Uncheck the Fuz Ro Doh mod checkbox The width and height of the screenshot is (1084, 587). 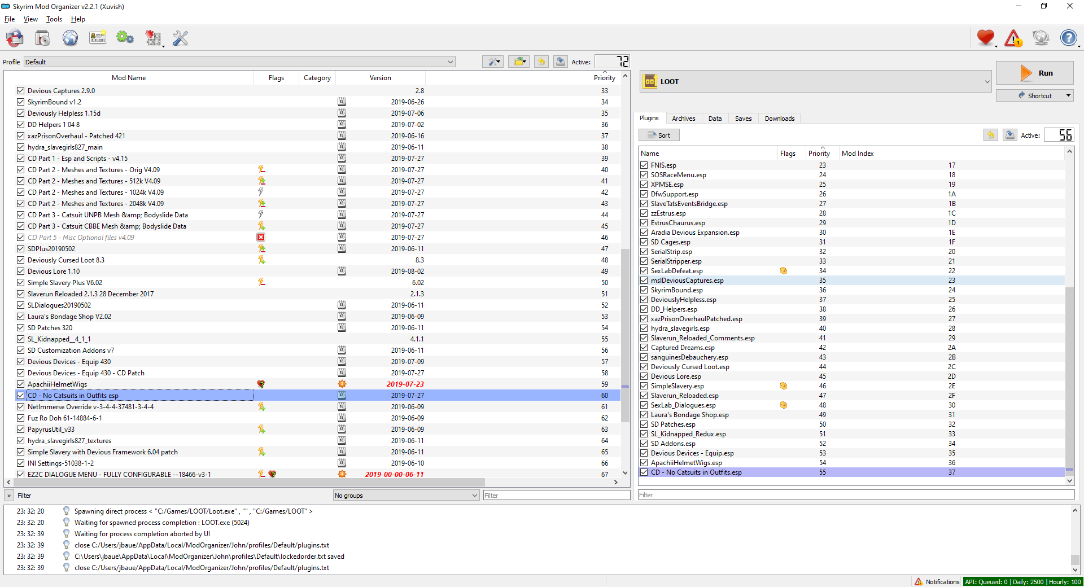[x=21, y=418]
